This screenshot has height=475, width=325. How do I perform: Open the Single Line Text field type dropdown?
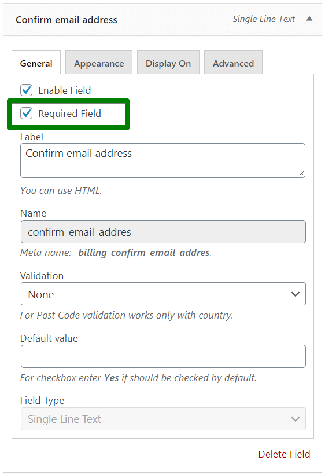pos(163,419)
